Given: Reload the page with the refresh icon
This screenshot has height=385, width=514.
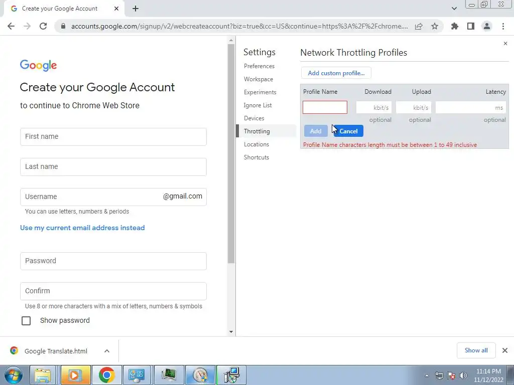Looking at the screenshot, I should tap(43, 26).
